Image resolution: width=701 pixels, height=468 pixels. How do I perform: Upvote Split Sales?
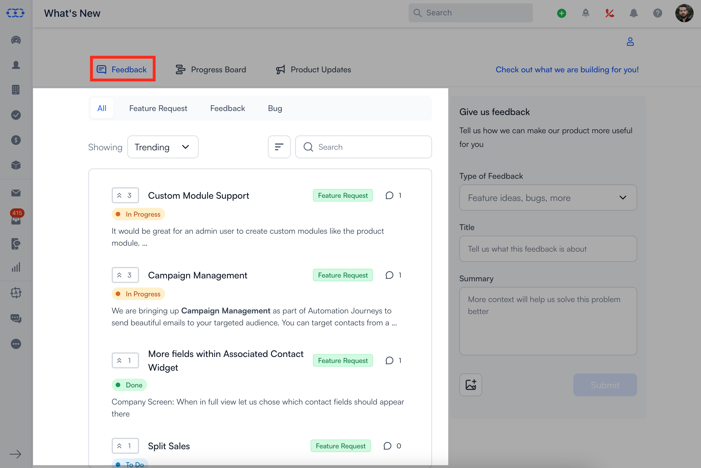click(x=125, y=446)
